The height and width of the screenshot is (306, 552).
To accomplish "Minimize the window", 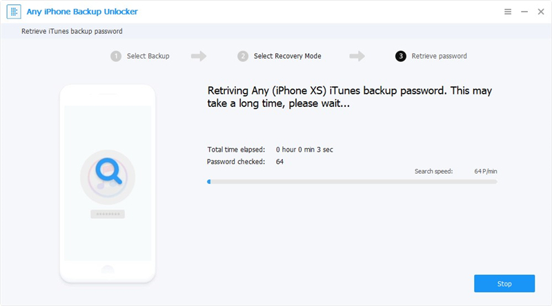I will 524,12.
